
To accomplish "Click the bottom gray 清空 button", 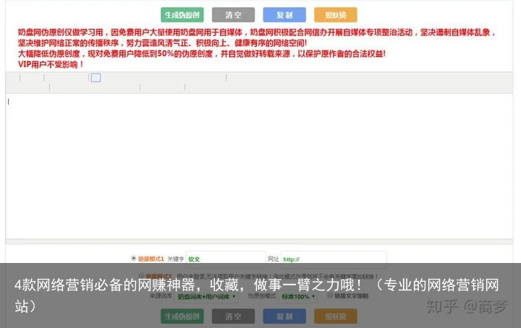I will coord(233,316).
